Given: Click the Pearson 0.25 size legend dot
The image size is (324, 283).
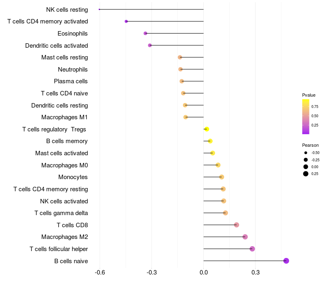Looking at the screenshot, I should [x=306, y=174].
